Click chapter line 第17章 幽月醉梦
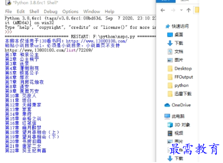This screenshot has width=223, height=163. click(23, 128)
